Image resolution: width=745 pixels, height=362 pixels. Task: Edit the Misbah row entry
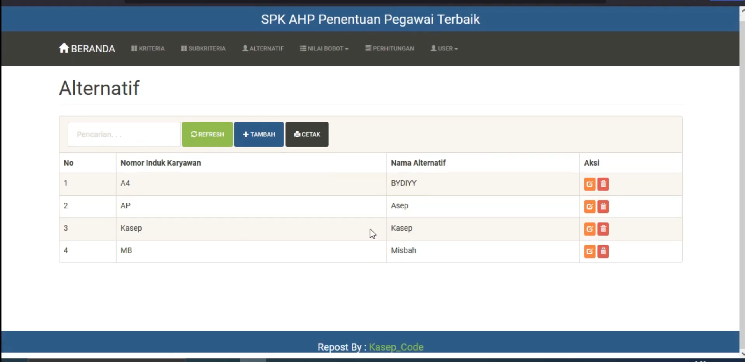point(589,252)
